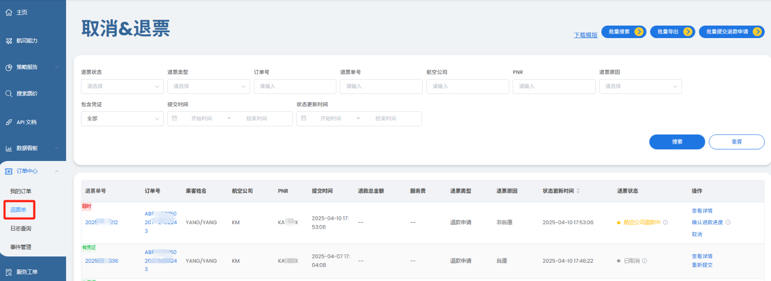Open the 退票原因 dropdown
This screenshot has width=771, height=281.
(640, 86)
